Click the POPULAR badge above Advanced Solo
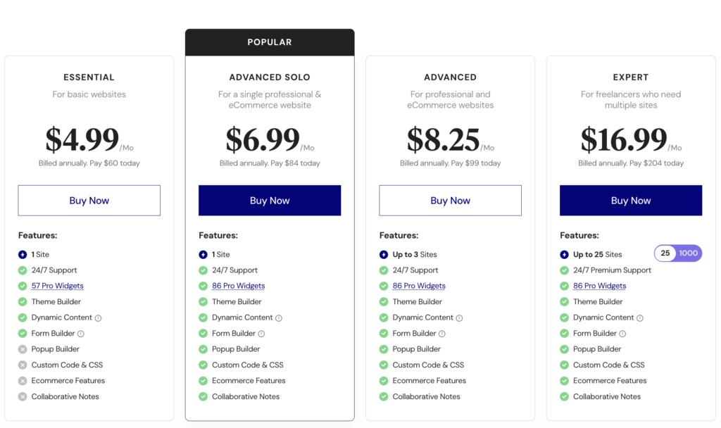Image resolution: width=721 pixels, height=428 pixels. [x=270, y=42]
